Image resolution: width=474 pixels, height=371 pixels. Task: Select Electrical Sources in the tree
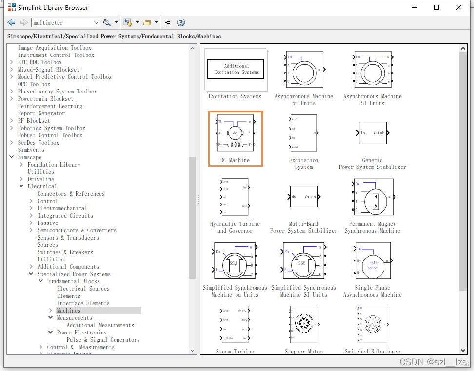(83, 289)
